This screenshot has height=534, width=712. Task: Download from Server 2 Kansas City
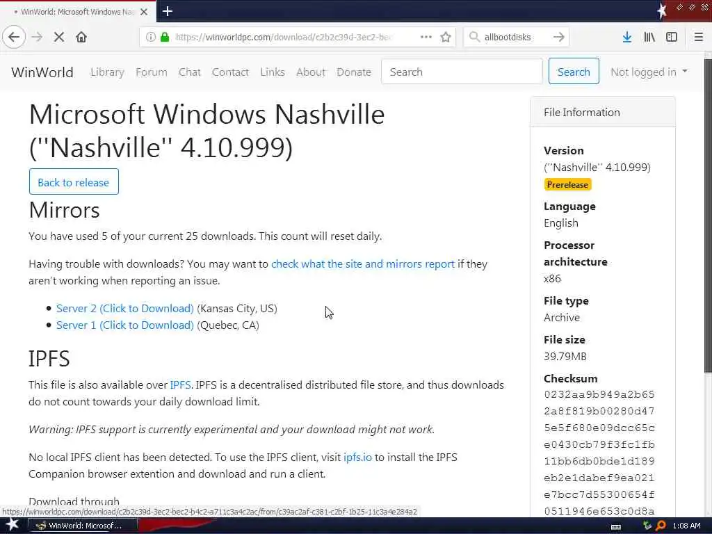(125, 309)
